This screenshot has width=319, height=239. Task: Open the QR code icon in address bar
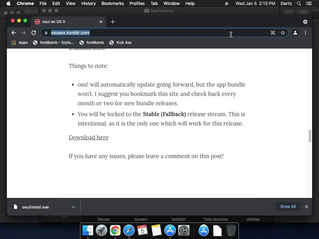[x=273, y=33]
